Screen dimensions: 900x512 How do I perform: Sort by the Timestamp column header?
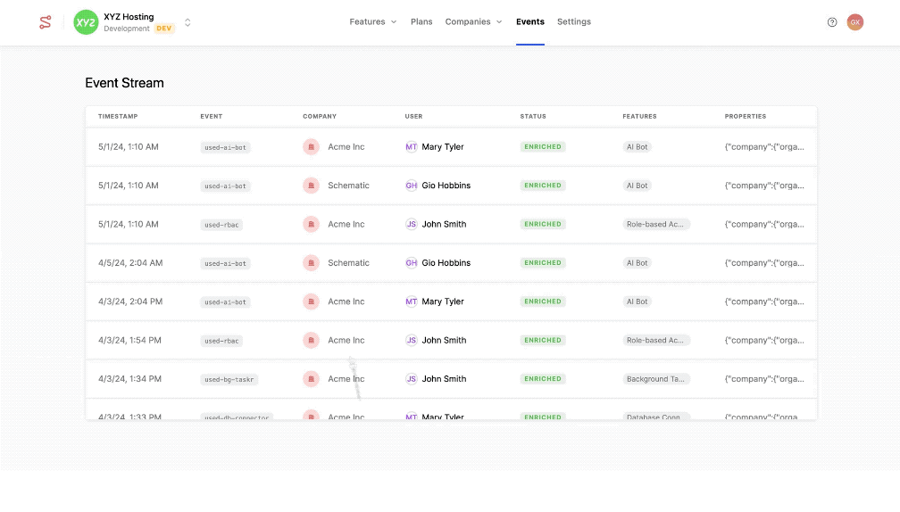[x=118, y=116]
